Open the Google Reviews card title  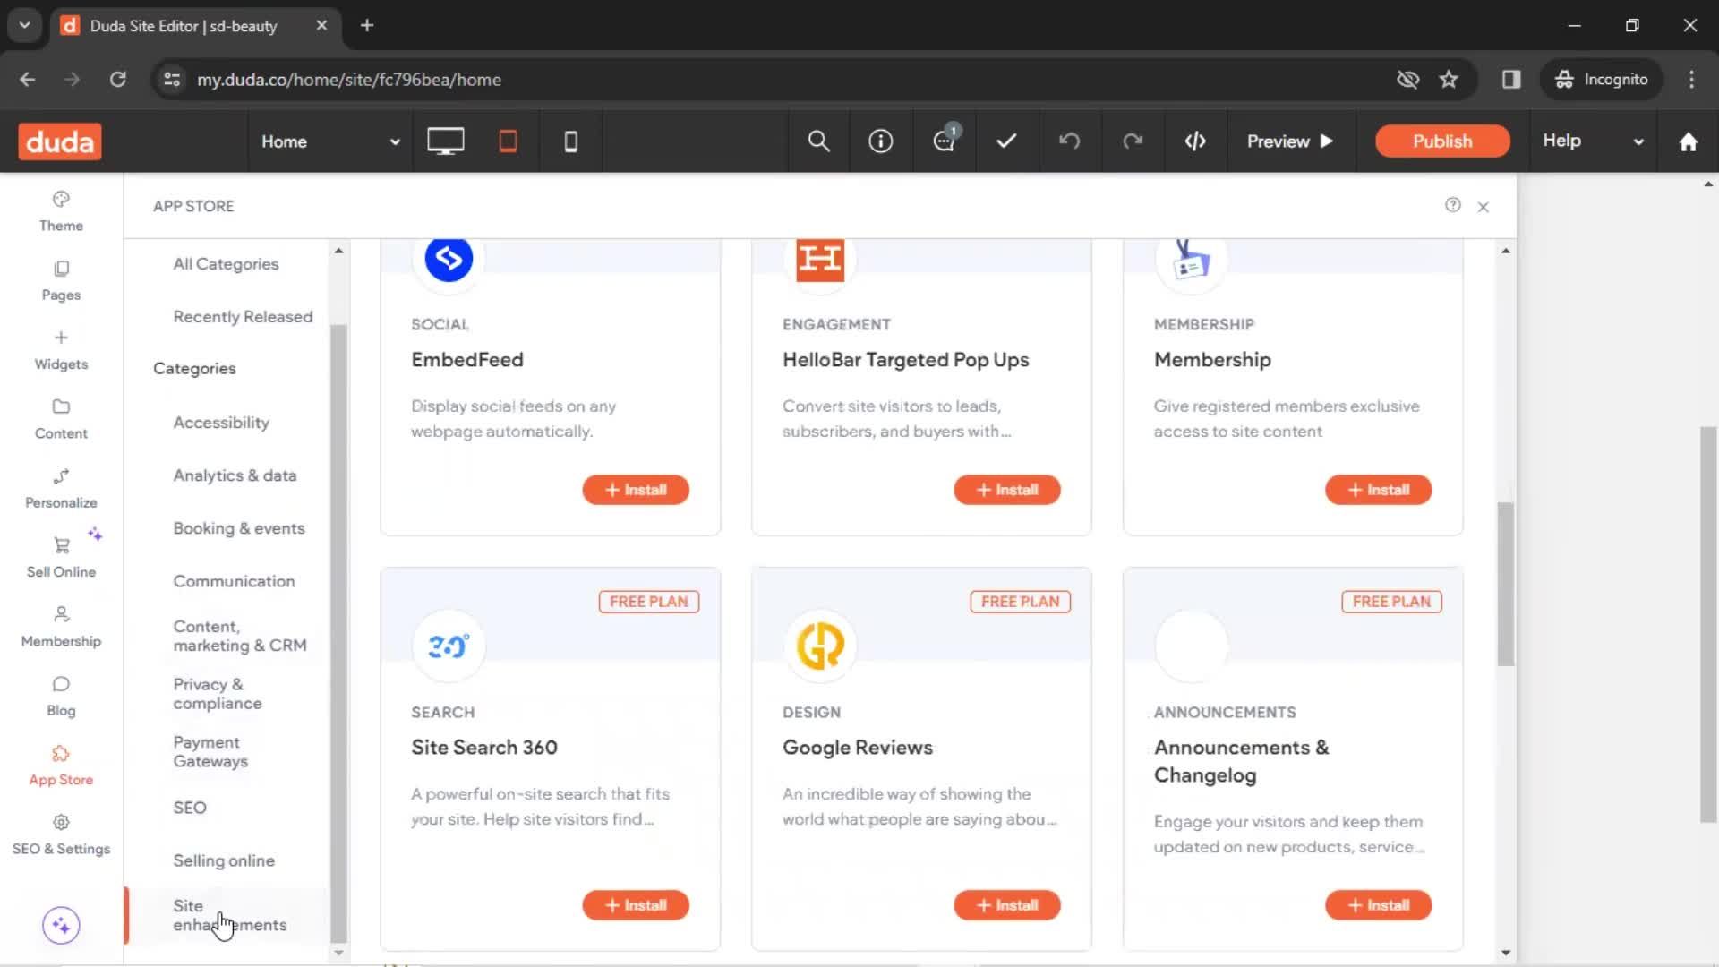[858, 748]
